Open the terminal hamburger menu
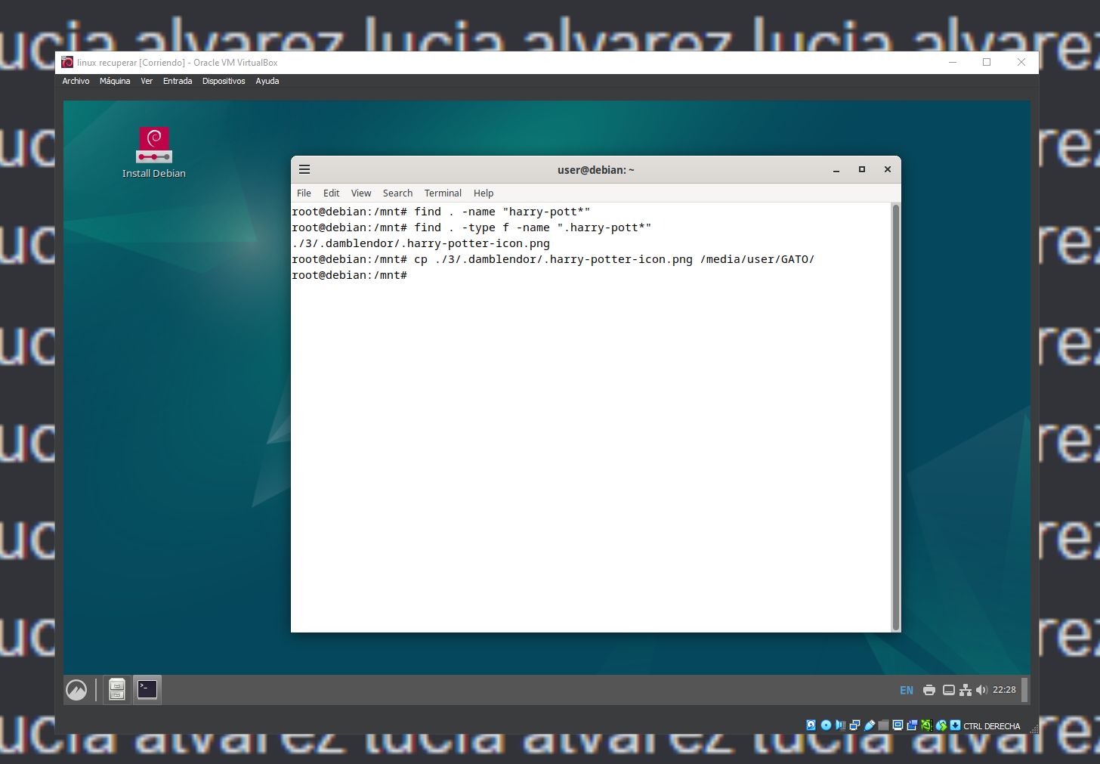 304,169
